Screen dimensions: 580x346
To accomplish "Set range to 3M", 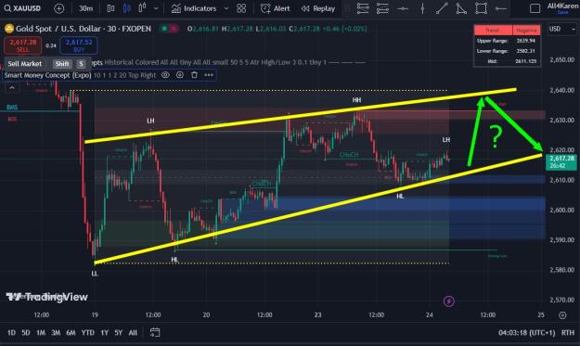I will pyautogui.click(x=56, y=333).
